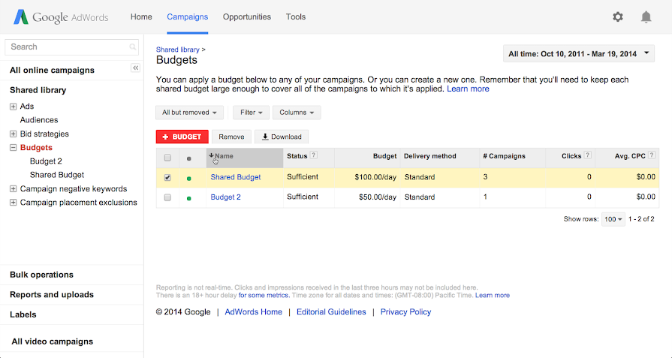The image size is (672, 358).
Task: Click the Status column help icon
Action: (314, 155)
